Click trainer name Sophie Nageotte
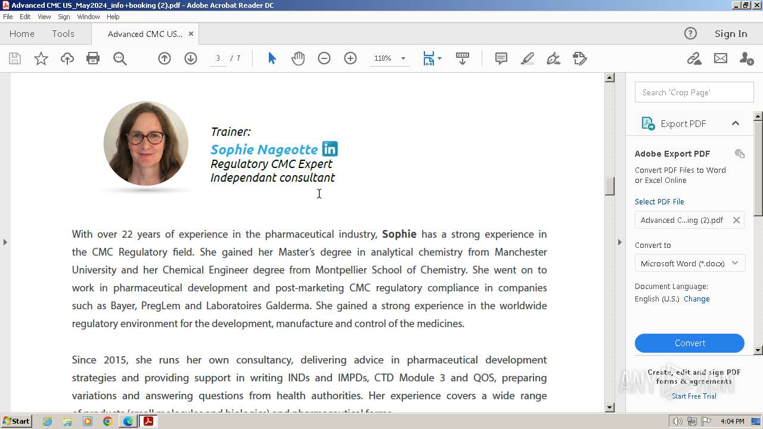Screen dimensions: 763x429 pos(264,150)
